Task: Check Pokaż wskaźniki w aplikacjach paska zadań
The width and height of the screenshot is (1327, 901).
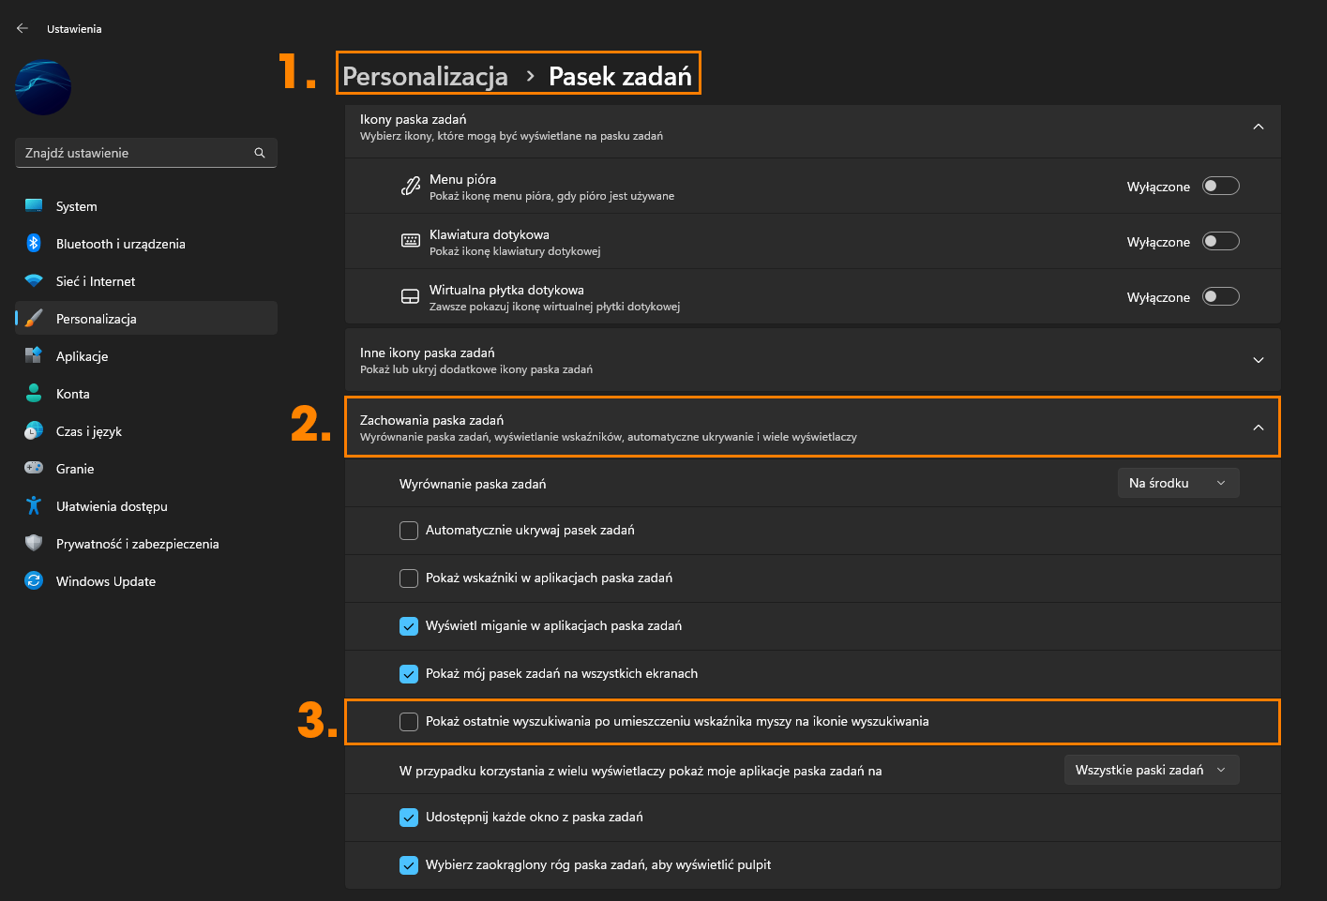Action: [x=409, y=578]
